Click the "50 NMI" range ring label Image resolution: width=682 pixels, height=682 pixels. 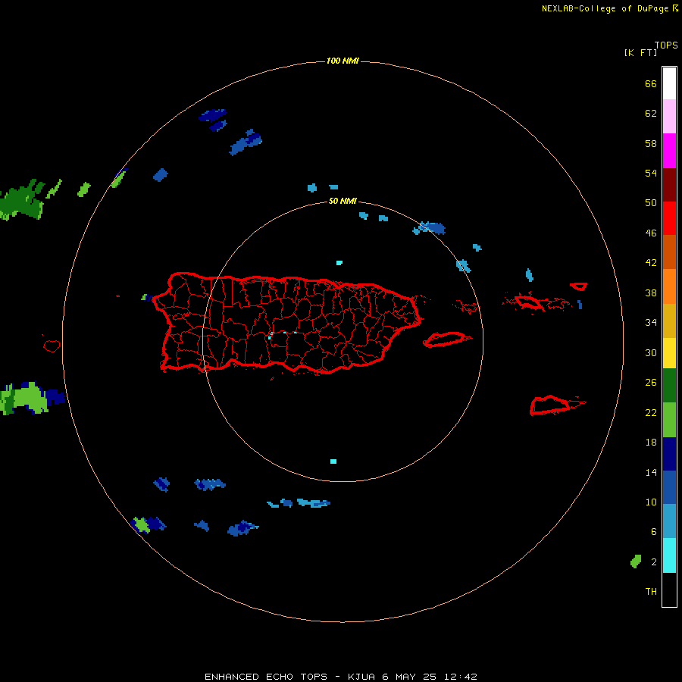(343, 201)
